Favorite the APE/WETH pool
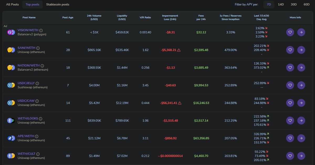Viewport: 315px width, 165px height. tap(290, 138)
